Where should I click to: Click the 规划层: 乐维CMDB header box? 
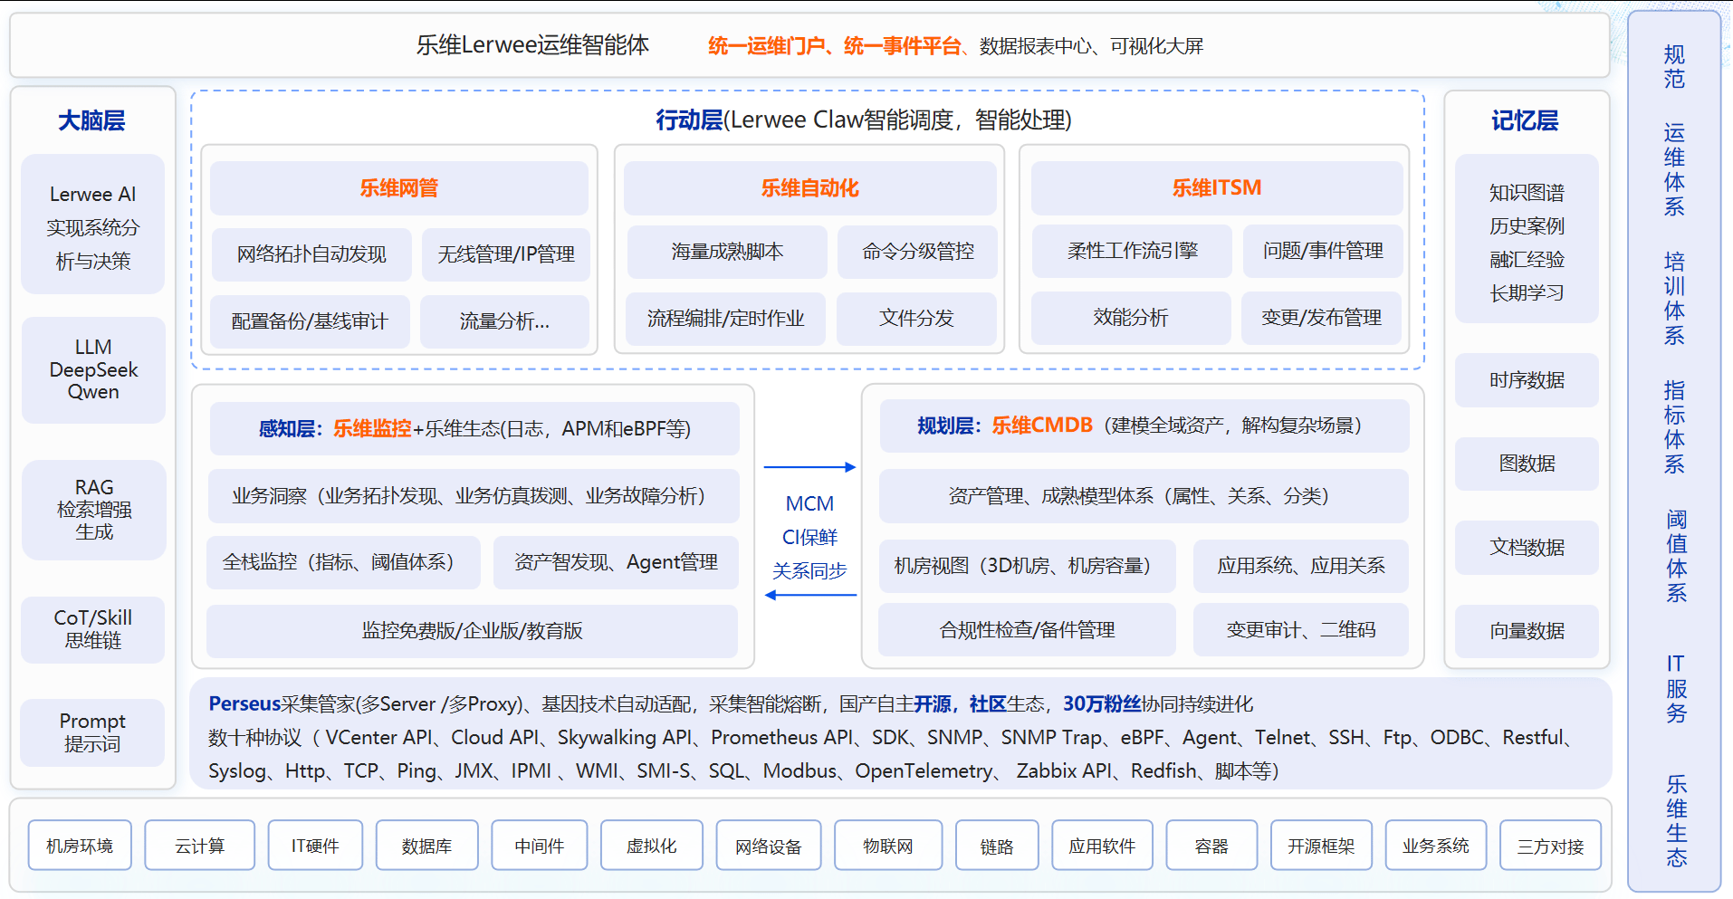1144,426
